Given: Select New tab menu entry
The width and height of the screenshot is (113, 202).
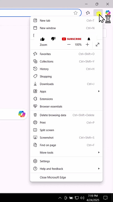Looking at the screenshot, I should pyautogui.click(x=66, y=20).
